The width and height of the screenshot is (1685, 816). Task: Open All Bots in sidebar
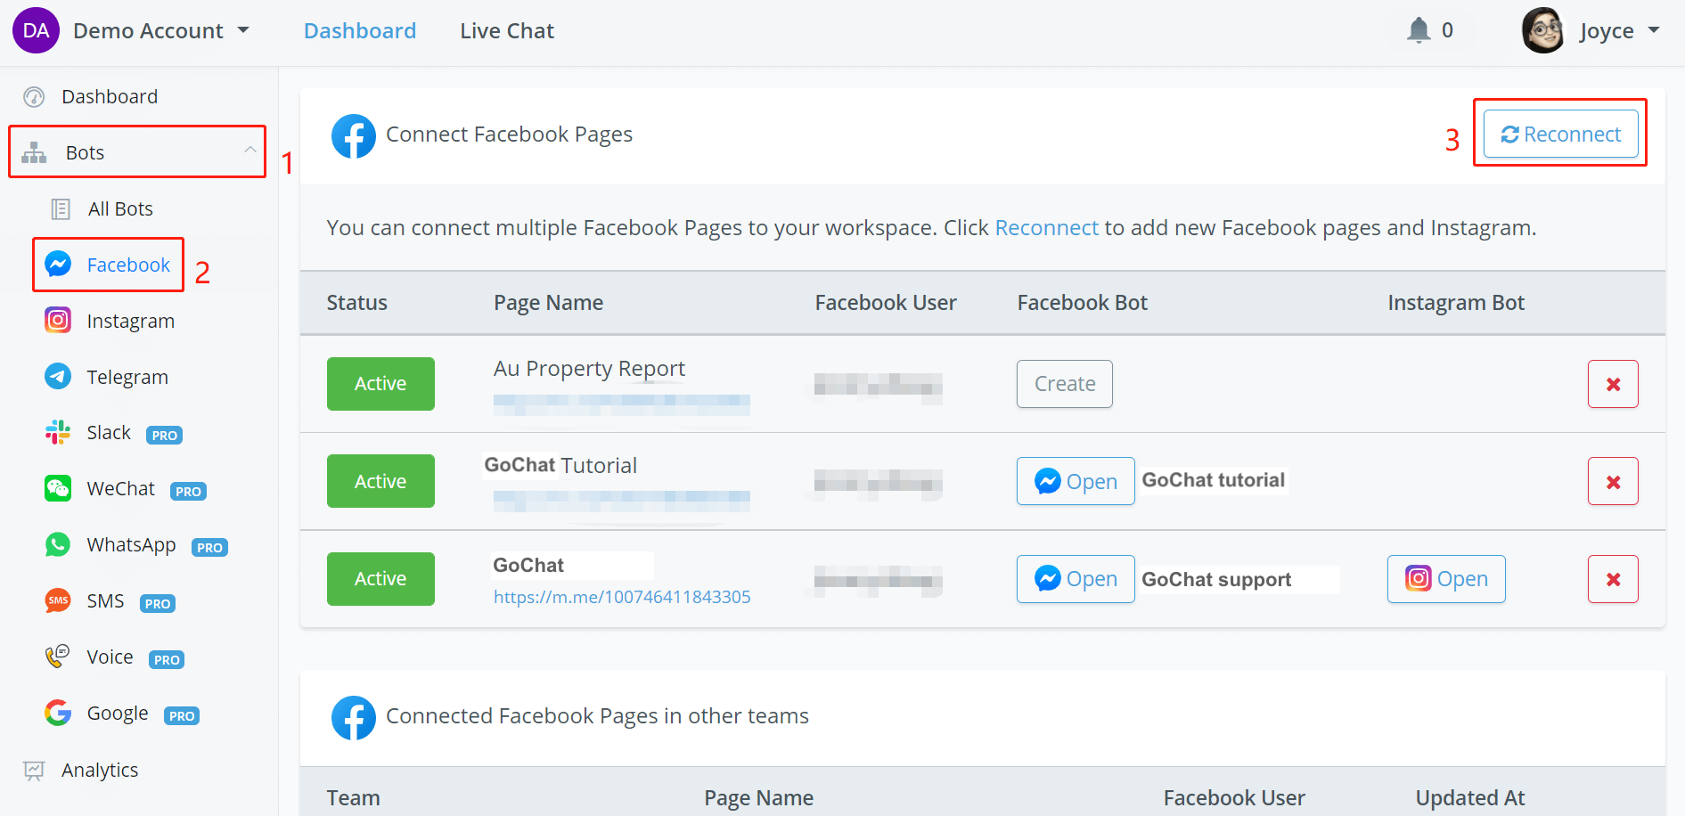coord(120,208)
